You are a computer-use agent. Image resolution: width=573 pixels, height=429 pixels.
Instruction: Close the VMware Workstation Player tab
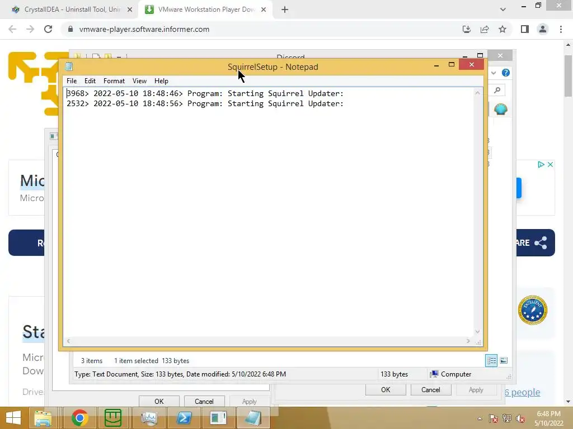coord(264,9)
